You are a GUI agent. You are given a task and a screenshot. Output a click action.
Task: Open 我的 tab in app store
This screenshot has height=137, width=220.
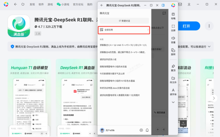[90, 4]
